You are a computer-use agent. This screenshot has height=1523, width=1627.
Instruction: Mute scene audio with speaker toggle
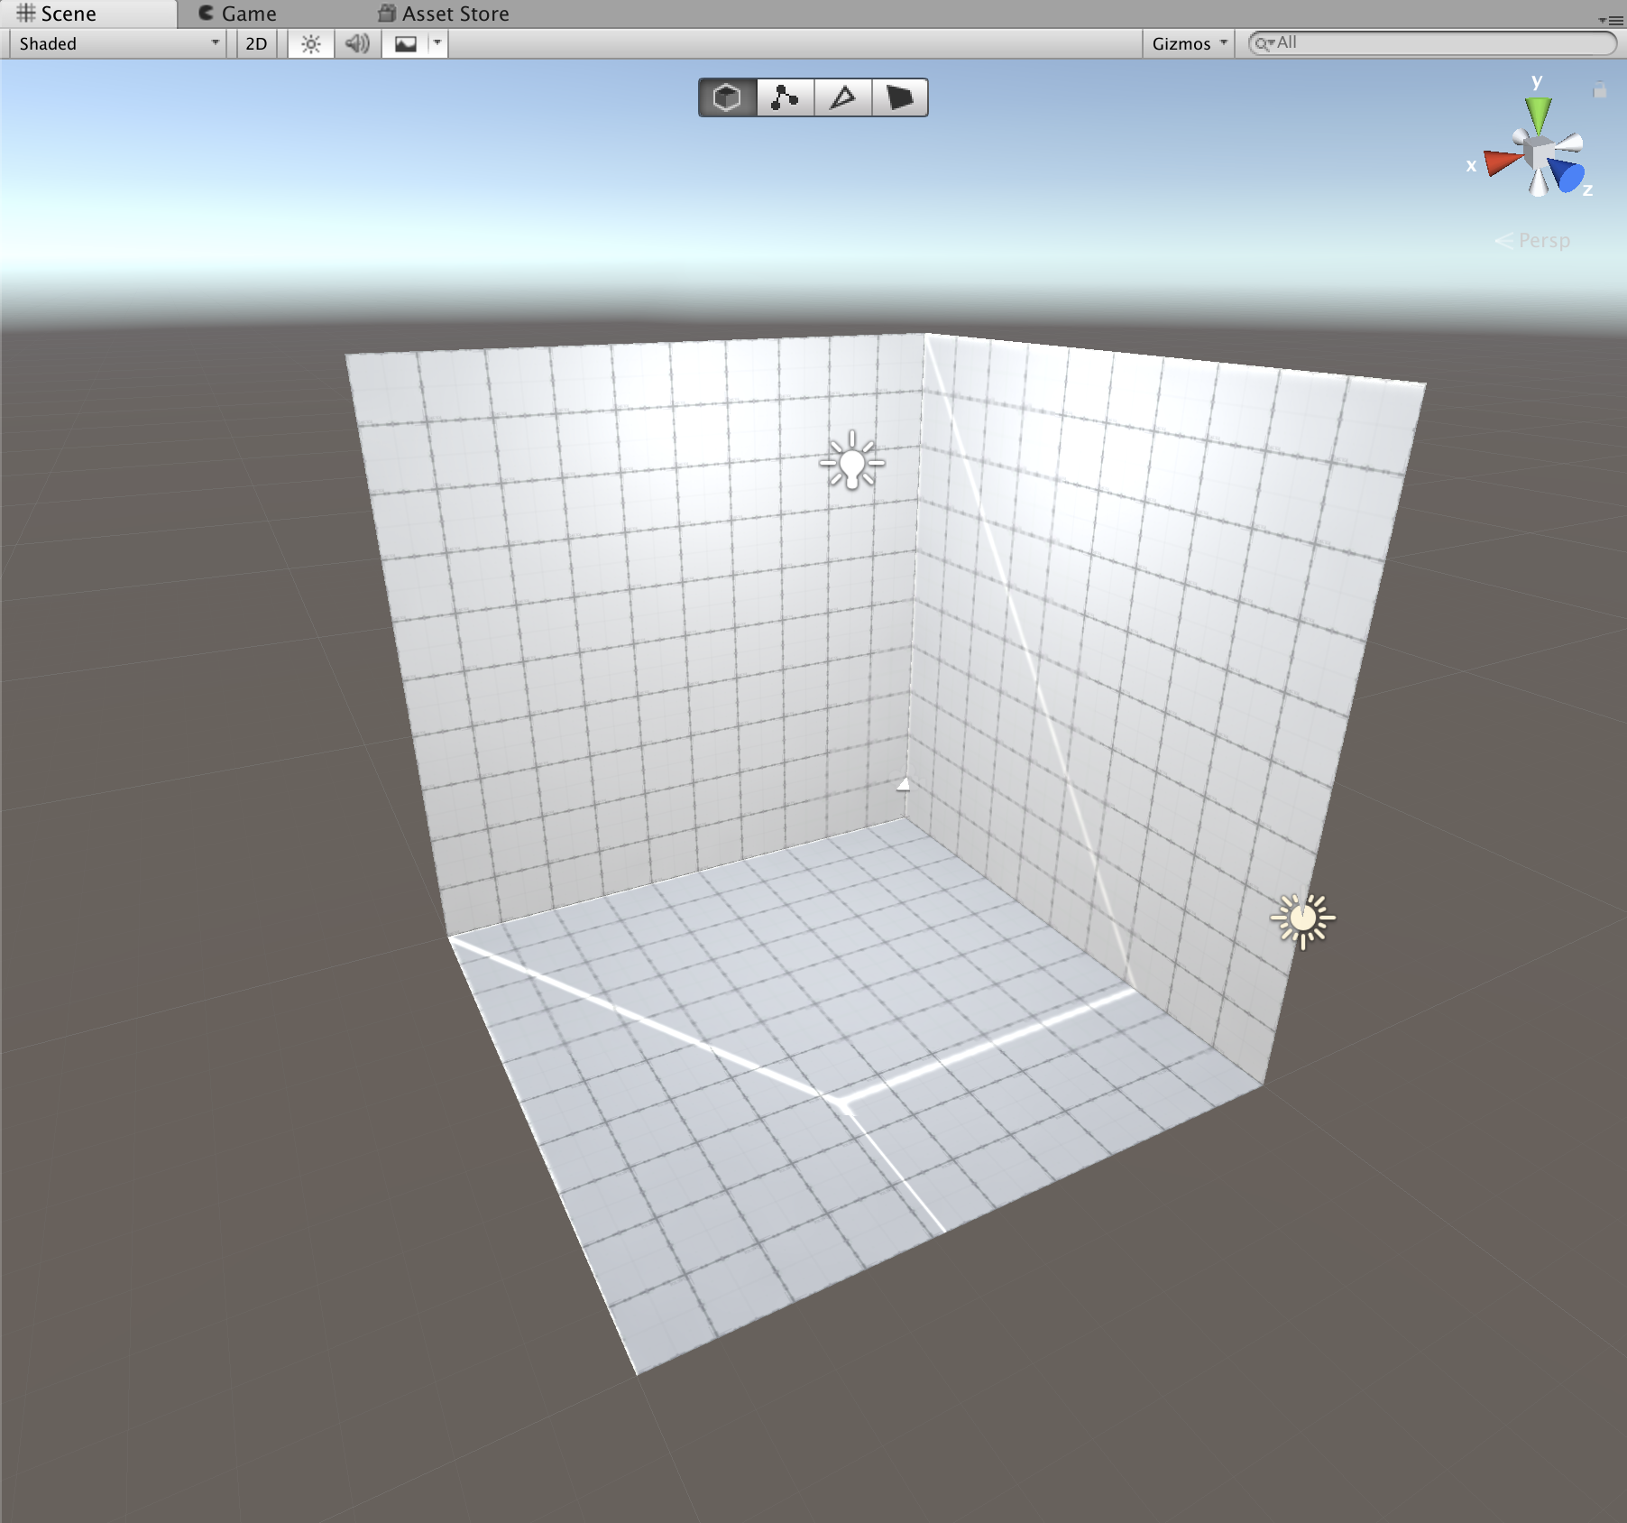pos(357,43)
